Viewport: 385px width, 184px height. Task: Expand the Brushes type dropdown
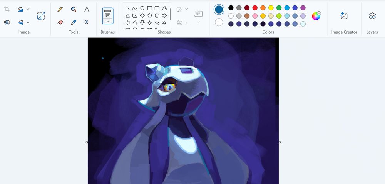[x=108, y=21]
